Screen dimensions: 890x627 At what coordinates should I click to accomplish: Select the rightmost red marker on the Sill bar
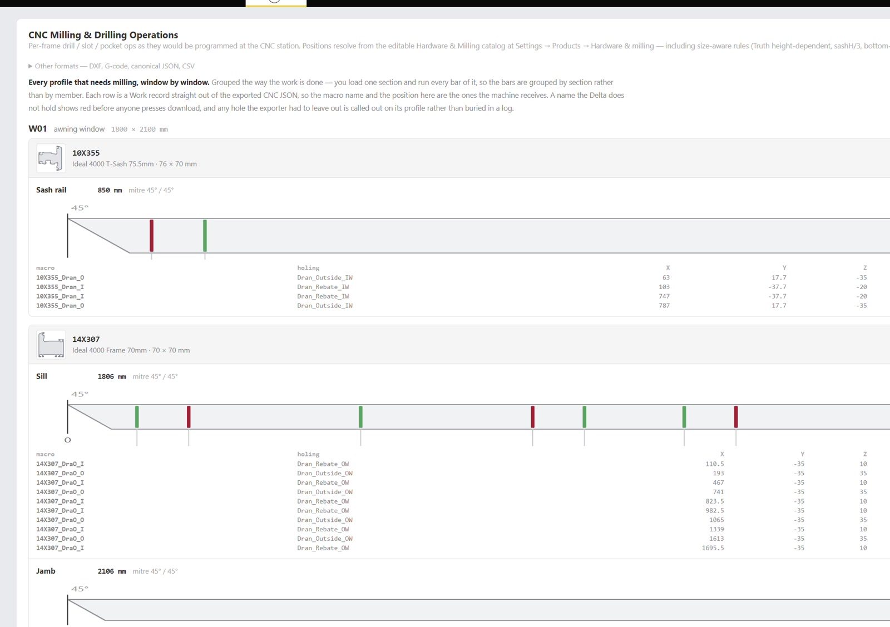click(736, 417)
